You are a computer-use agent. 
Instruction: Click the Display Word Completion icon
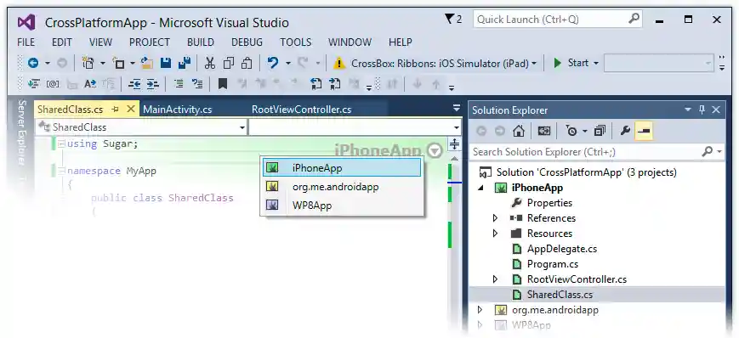[90, 84]
